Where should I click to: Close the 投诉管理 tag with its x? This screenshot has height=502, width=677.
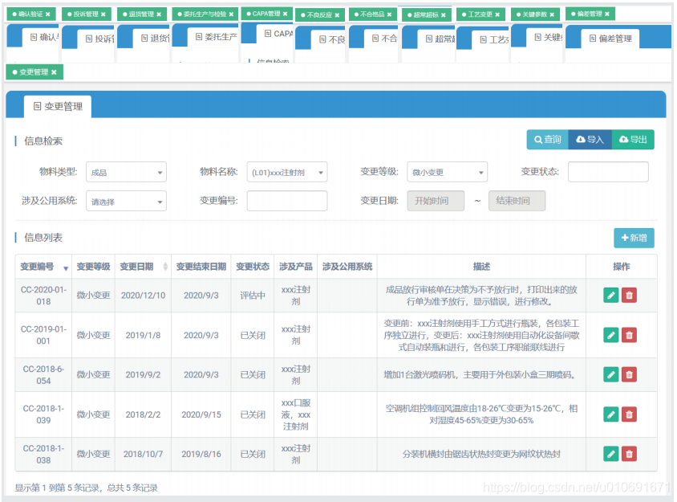103,14
